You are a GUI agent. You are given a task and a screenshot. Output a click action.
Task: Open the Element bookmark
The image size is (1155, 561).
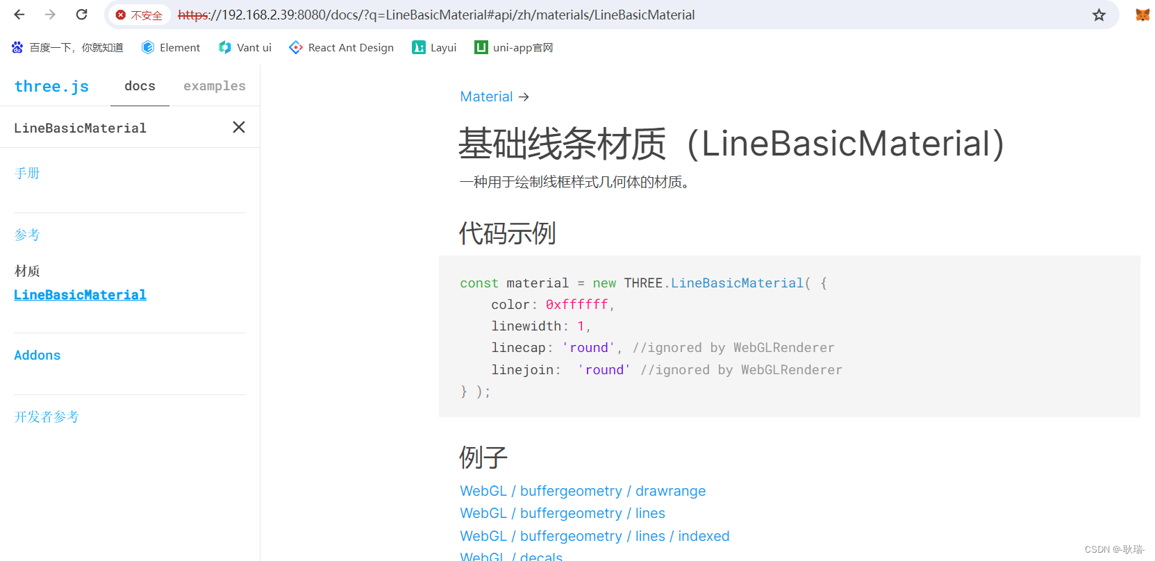pyautogui.click(x=171, y=47)
